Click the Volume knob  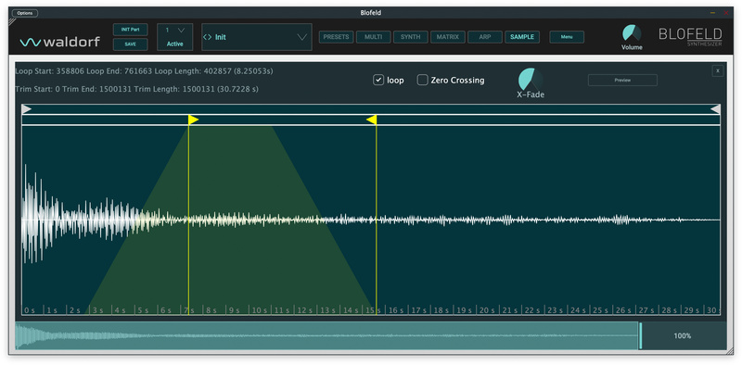[x=632, y=33]
